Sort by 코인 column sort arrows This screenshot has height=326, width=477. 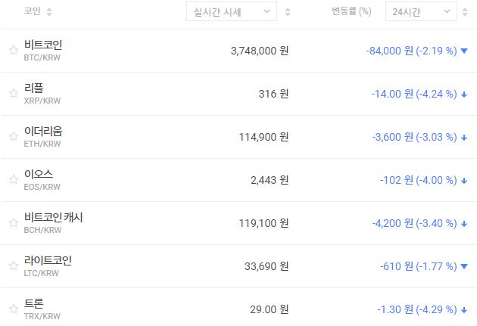(x=50, y=12)
